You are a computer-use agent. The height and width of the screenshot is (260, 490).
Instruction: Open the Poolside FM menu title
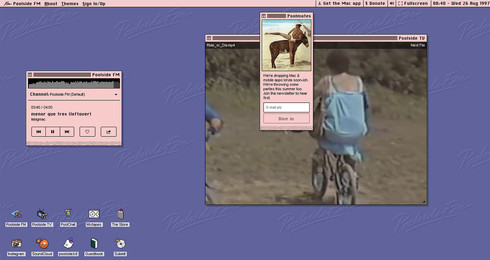point(27,3)
